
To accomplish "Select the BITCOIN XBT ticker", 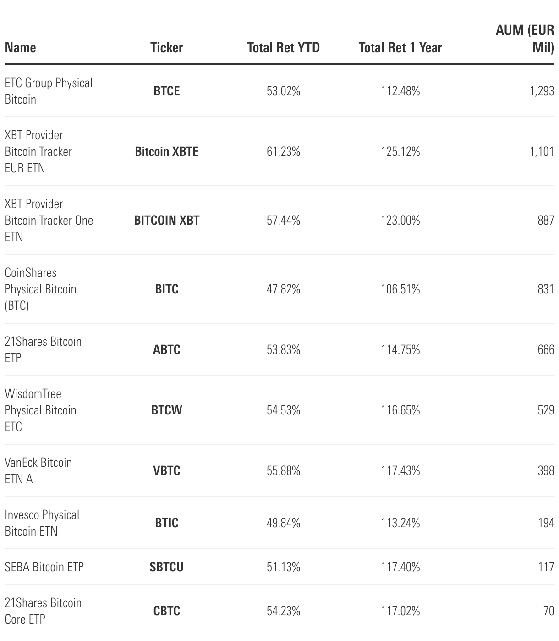I will 166,220.
